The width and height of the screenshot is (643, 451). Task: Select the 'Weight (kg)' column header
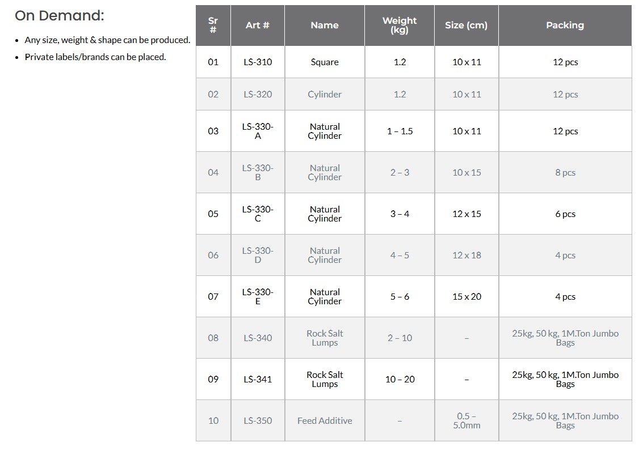[x=400, y=25]
